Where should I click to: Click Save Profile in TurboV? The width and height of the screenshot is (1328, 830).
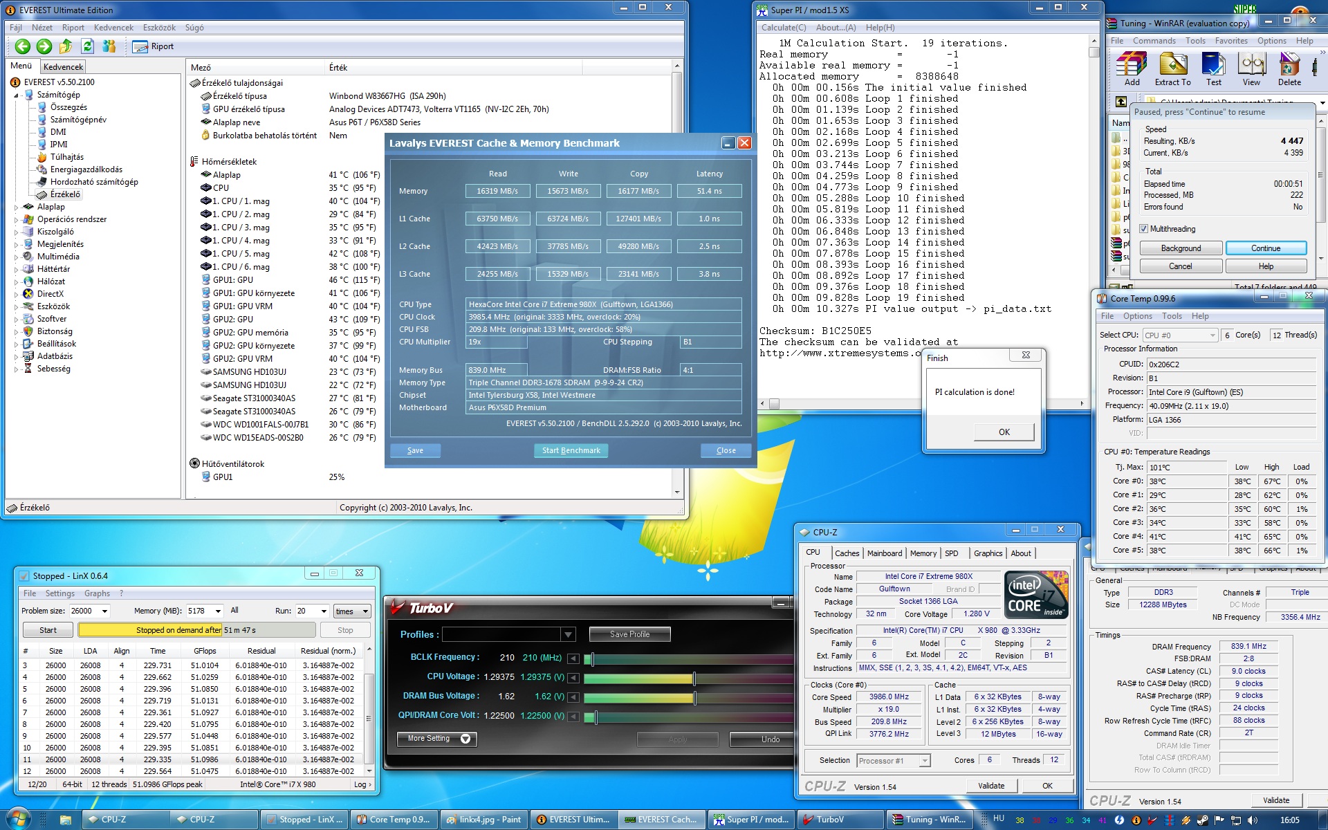click(x=629, y=634)
